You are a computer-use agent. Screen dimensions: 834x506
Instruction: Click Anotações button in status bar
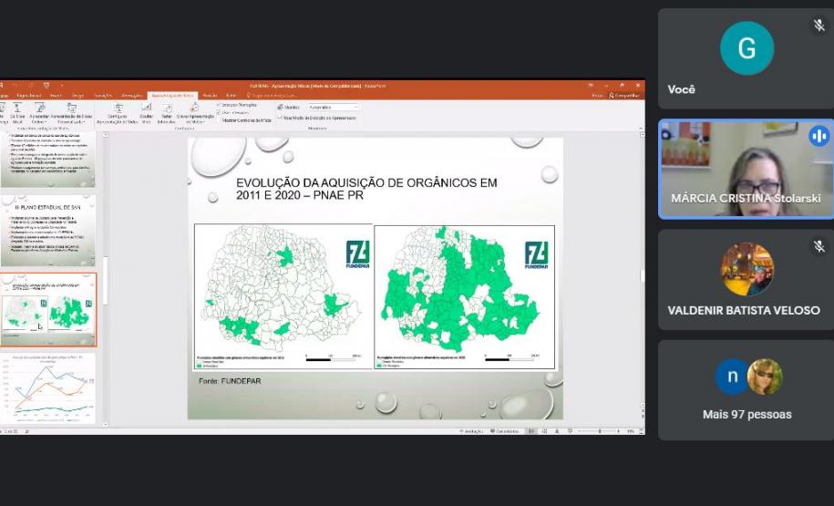(471, 430)
